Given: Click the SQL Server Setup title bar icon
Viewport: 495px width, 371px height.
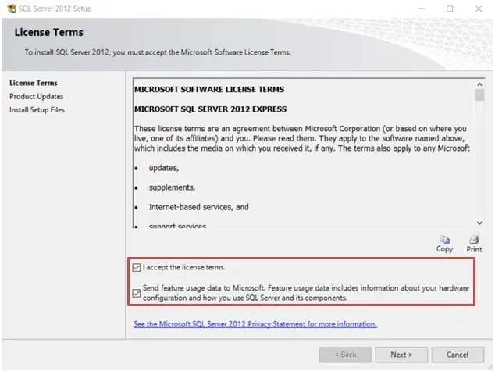Looking at the screenshot, I should 12,9.
